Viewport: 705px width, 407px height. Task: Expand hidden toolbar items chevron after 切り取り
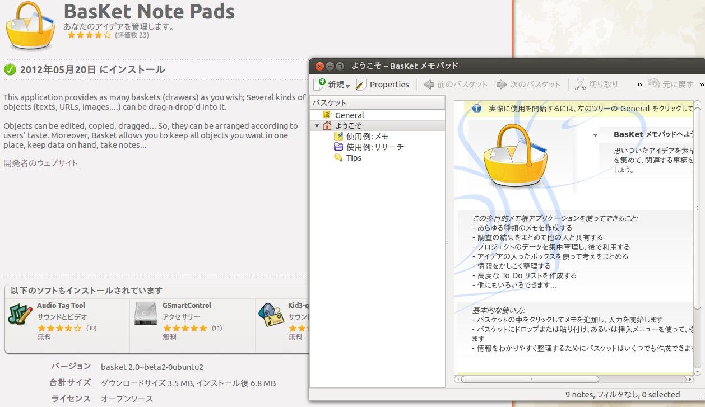coord(639,85)
